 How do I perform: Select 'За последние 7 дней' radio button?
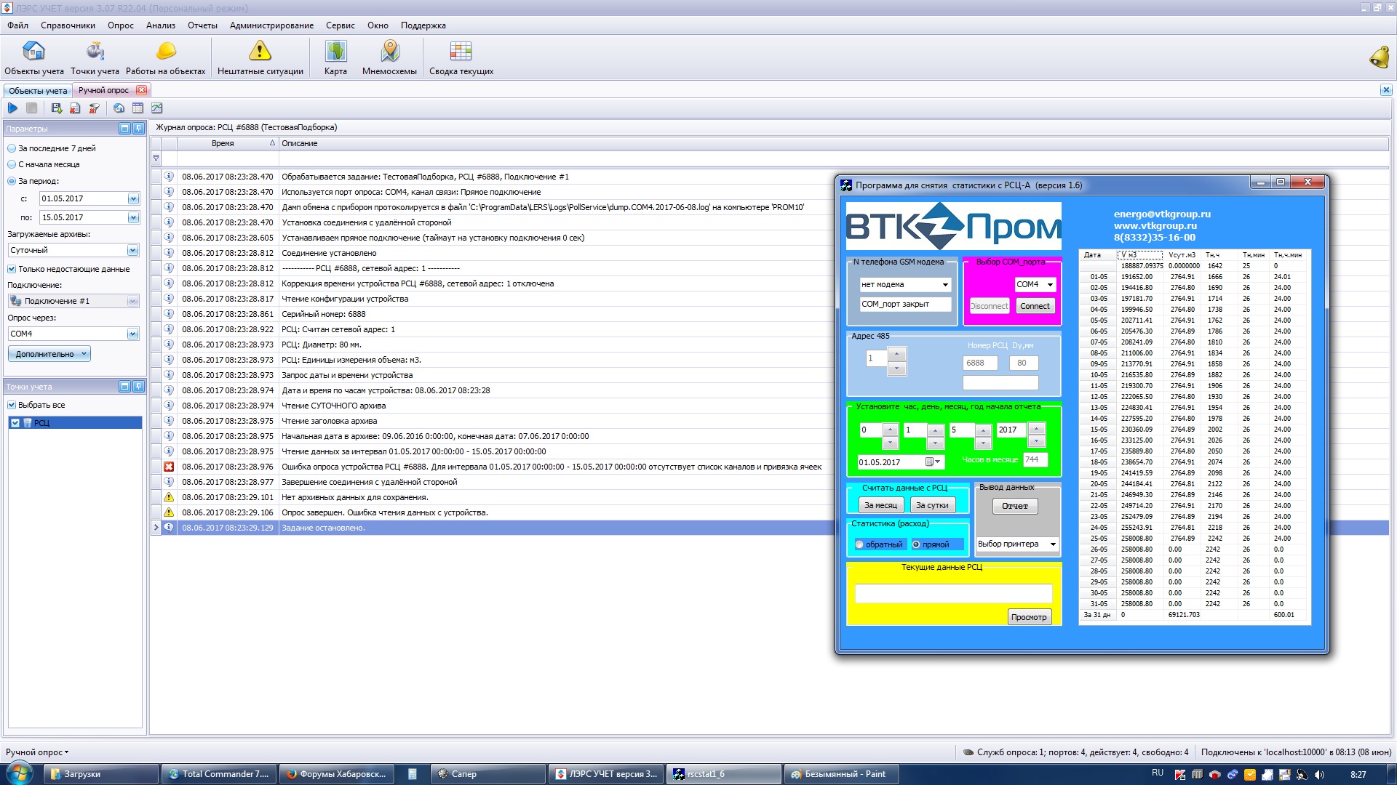click(12, 148)
